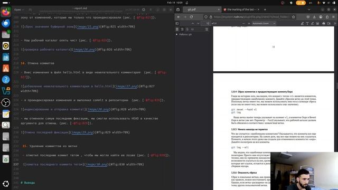Image resolution: width=338 pixels, height=190 pixels.
Task: Open image/30.png link in report.md
Action: pyautogui.click(x=97, y=164)
